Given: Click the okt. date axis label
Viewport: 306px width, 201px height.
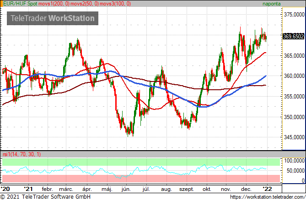Looking at the screenshot, I should click(x=207, y=189).
